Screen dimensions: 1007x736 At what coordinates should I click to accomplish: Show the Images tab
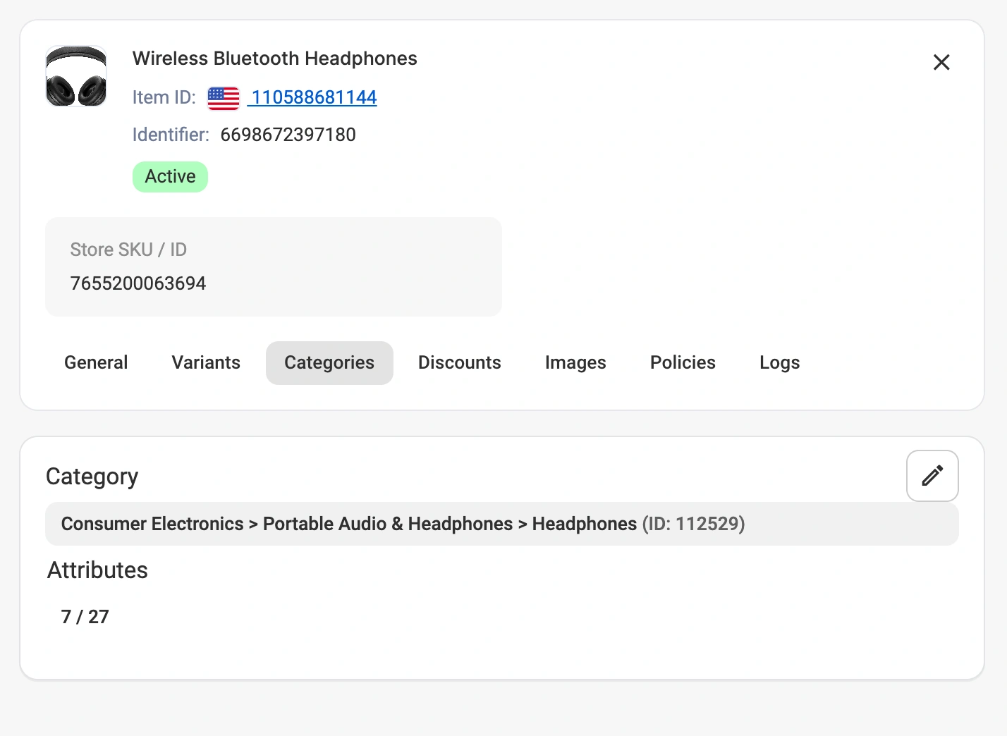[575, 362]
